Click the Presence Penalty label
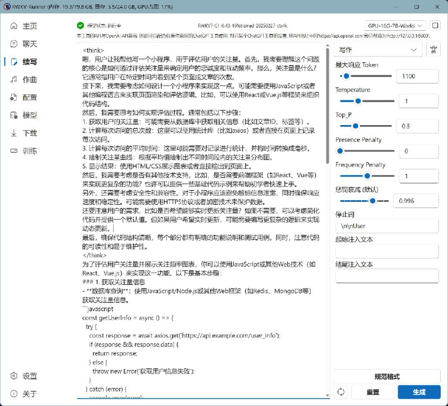The width and height of the screenshot is (448, 406). [x=358, y=140]
